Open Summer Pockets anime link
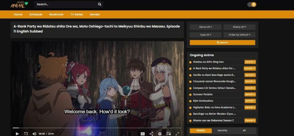The height and width of the screenshot is (136, 294). (203, 94)
